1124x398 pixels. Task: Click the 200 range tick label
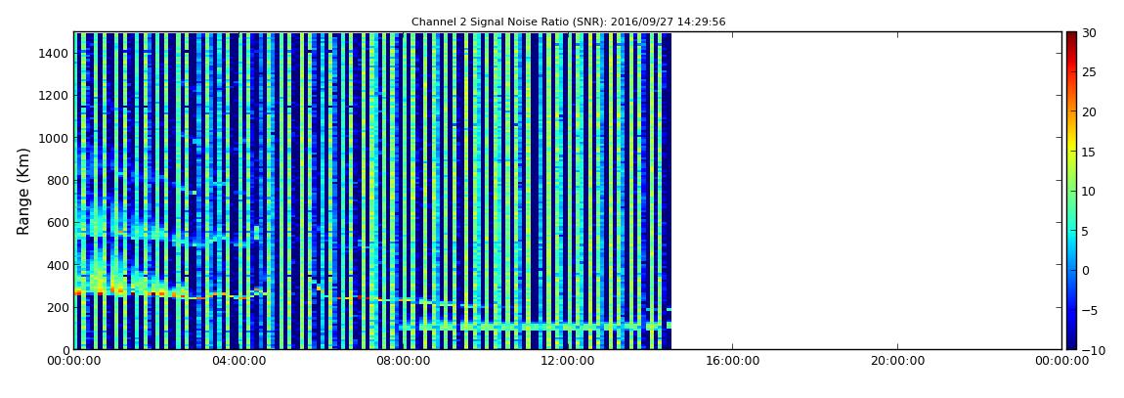(59, 308)
